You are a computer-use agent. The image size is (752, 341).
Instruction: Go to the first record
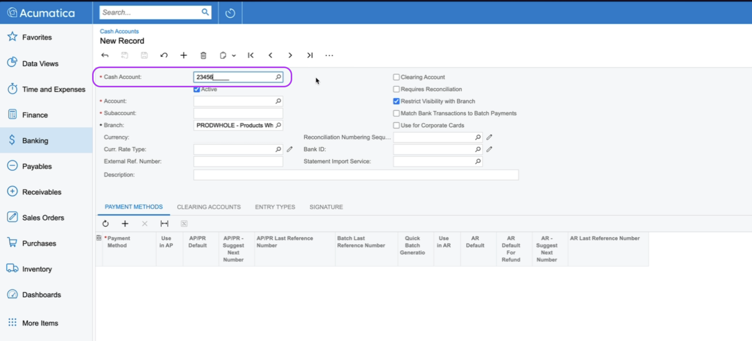(x=251, y=55)
